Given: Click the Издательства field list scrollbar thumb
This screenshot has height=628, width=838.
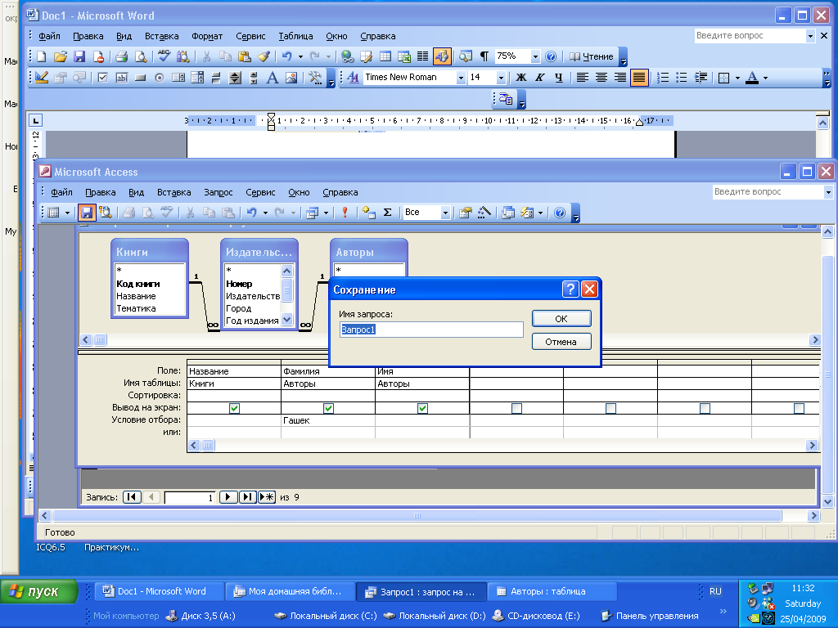Looking at the screenshot, I should 287,290.
